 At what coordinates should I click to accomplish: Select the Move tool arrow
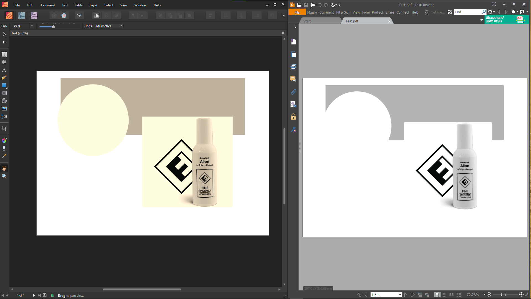tap(4, 34)
